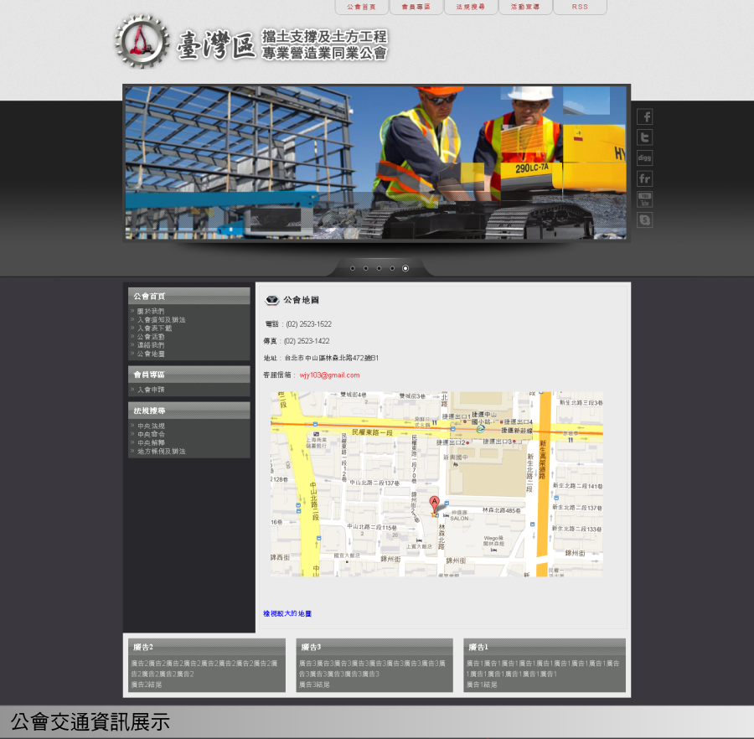This screenshot has height=739, width=754.
Task: Click the wjy103@gmail.com email link
Action: coord(329,375)
